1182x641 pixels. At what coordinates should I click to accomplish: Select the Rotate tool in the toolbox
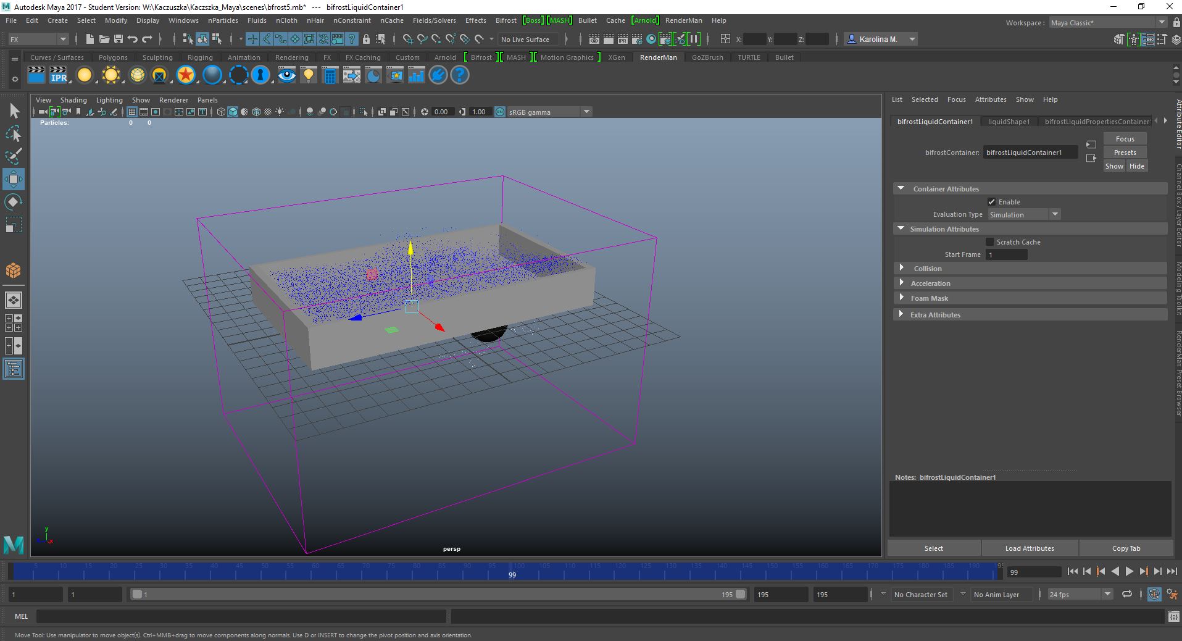tap(14, 202)
